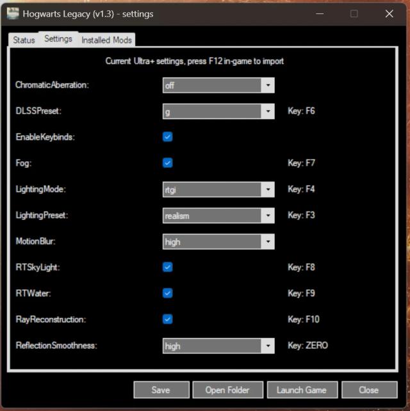Click the 'RTSkyLight:' label
Viewport: 410px width, 411px height.
pos(38,267)
